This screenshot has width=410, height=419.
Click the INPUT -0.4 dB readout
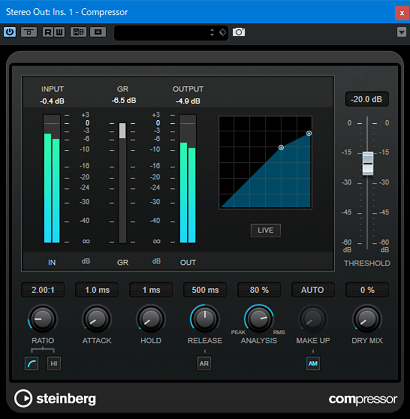52,101
